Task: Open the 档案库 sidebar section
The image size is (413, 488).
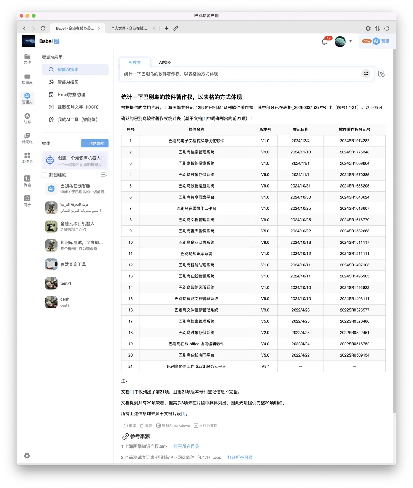Action: pos(27,79)
